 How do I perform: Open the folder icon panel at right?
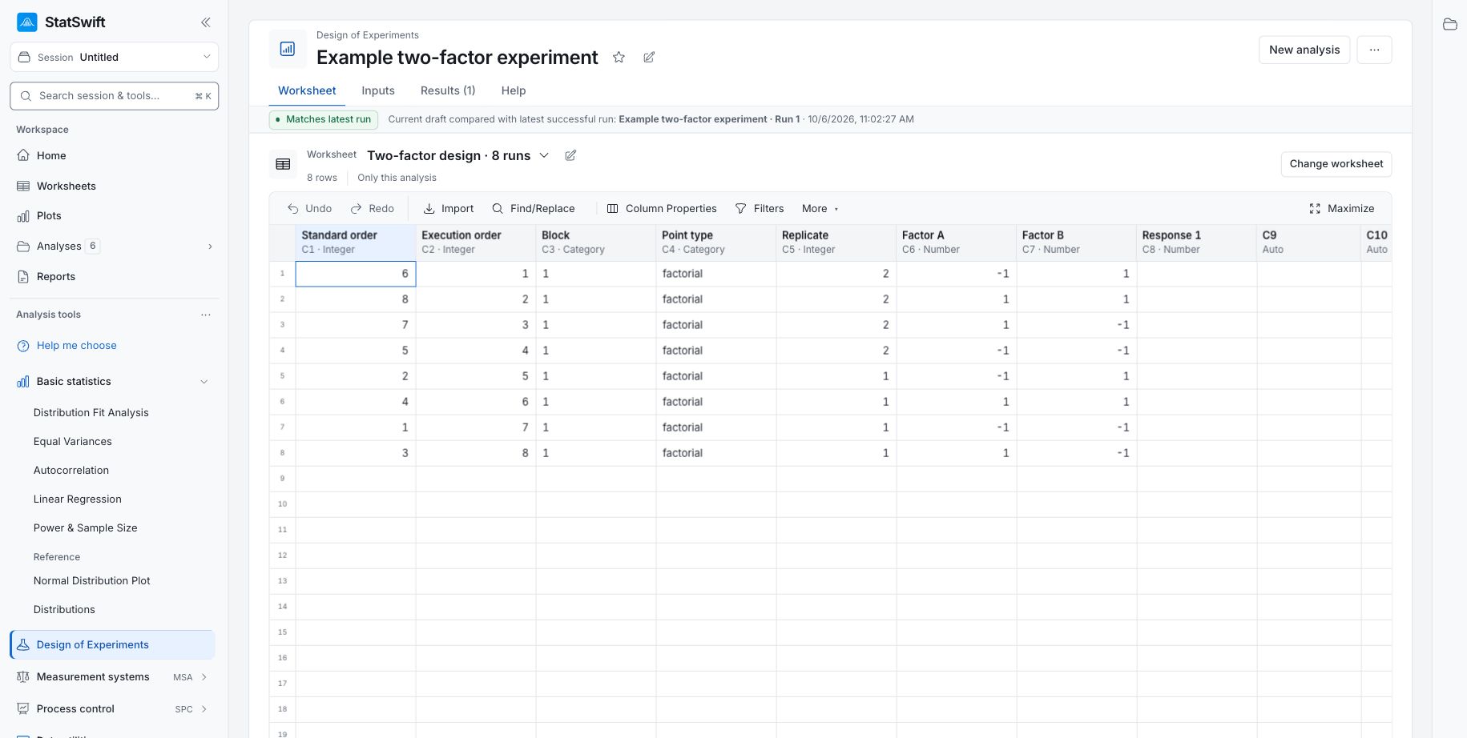[1449, 24]
